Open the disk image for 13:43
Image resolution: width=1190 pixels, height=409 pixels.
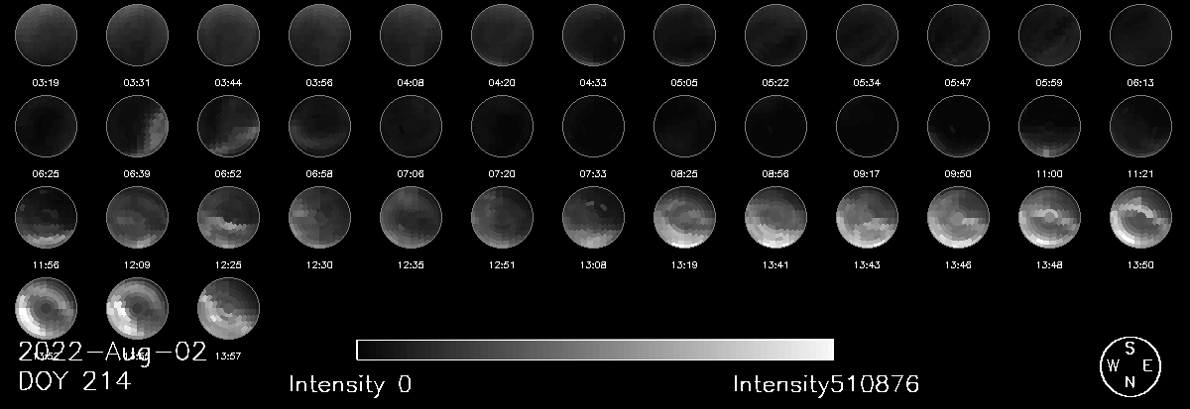click(x=867, y=217)
